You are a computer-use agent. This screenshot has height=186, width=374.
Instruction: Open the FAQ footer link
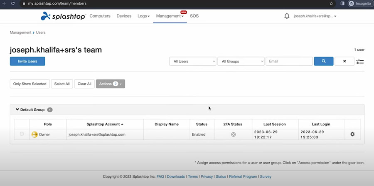(x=160, y=177)
